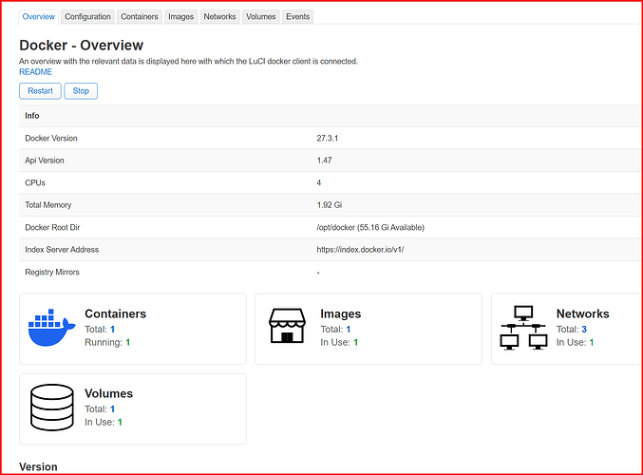The height and width of the screenshot is (475, 643).
Task: Click the Images Total count 1
Action: (349, 330)
